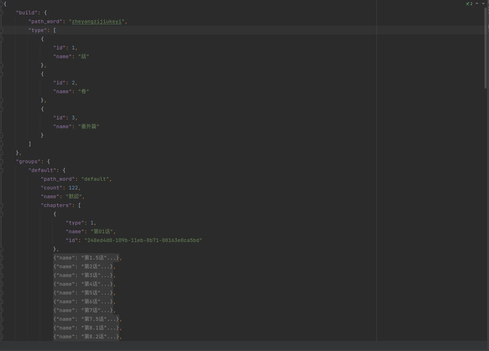Click folded region {"name": "第4话"...}

(x=83, y=284)
